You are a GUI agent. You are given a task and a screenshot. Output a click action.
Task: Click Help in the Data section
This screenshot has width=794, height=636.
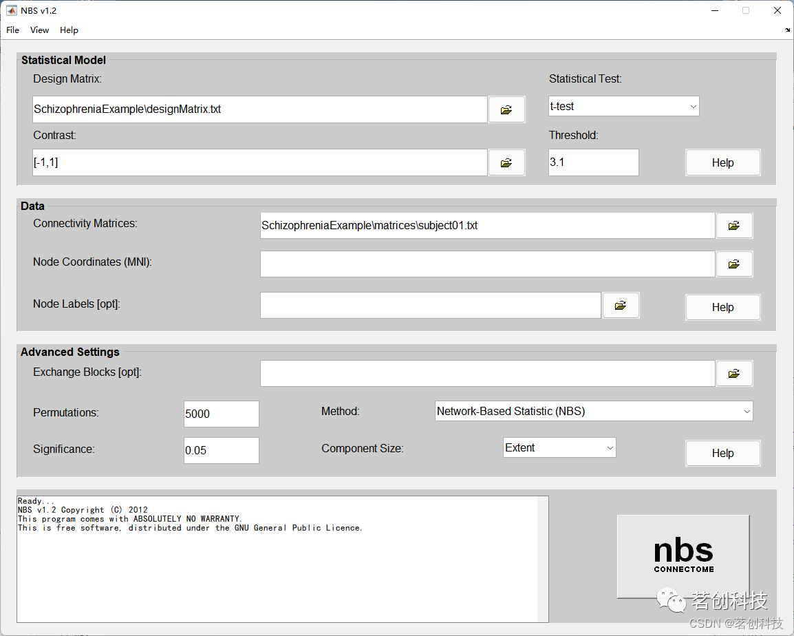(722, 307)
